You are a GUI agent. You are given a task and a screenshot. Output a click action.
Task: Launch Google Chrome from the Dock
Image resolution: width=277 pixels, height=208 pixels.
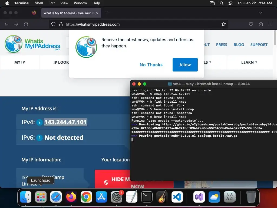click(86, 197)
